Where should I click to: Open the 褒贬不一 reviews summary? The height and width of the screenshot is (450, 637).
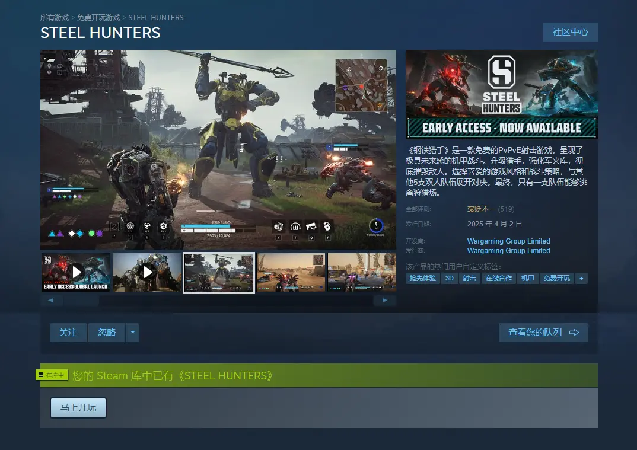(482, 209)
